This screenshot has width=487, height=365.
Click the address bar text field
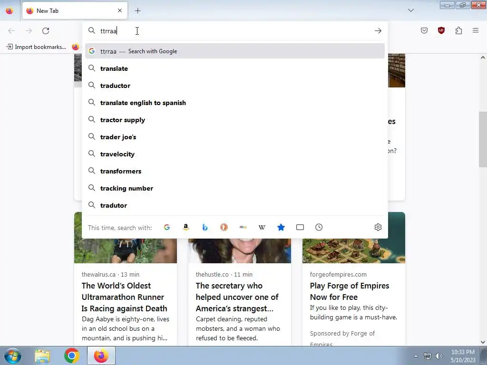pyautogui.click(x=234, y=31)
